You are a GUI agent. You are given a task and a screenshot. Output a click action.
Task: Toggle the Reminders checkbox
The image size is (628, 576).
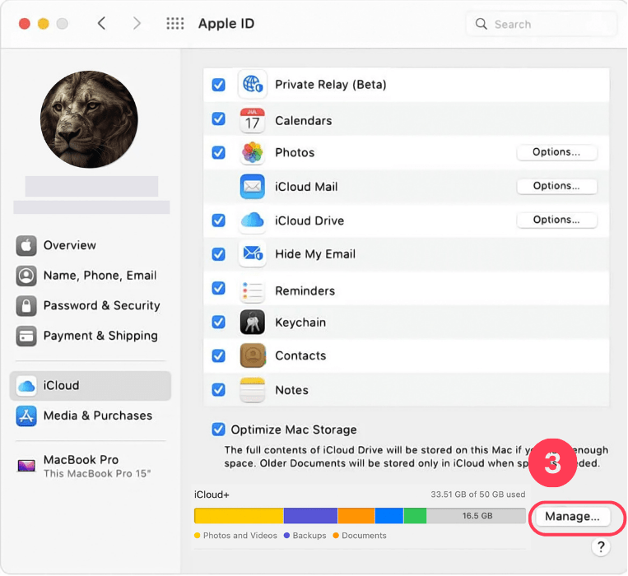[x=219, y=288]
